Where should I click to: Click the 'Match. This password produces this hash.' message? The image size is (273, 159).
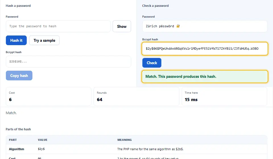tap(204, 76)
